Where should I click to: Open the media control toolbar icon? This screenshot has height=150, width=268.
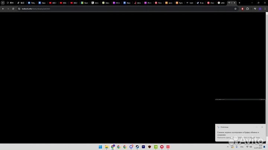[x=255, y=9]
